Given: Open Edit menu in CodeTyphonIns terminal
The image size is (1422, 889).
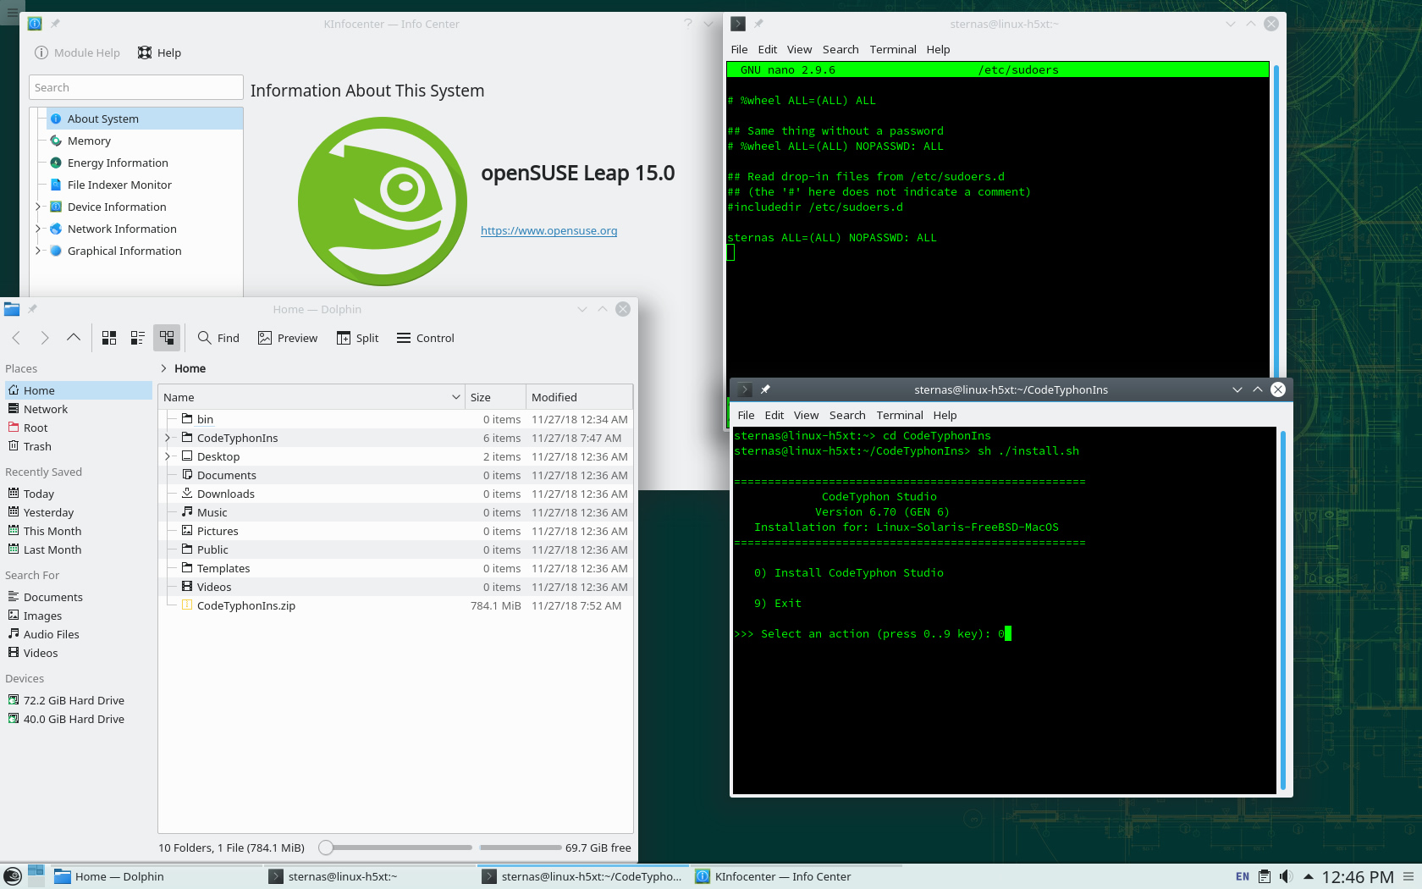Looking at the screenshot, I should tap(774, 415).
